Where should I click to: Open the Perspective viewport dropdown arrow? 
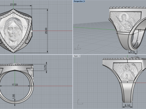(x=84, y=1)
